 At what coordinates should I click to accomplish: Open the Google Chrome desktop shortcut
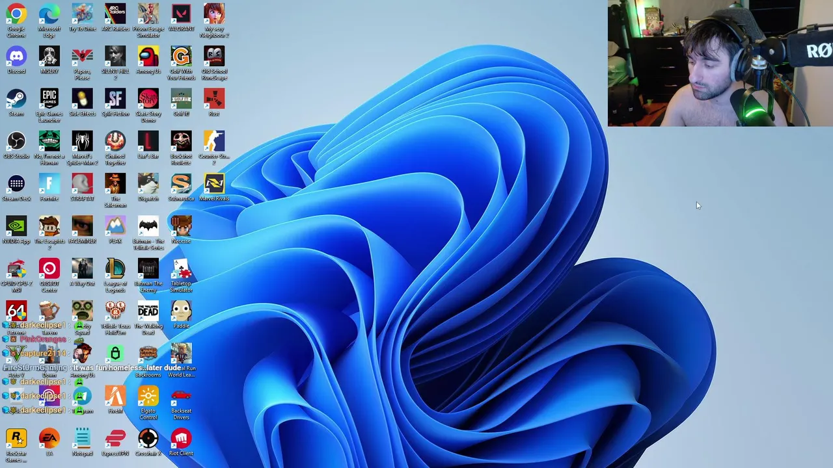point(16,14)
